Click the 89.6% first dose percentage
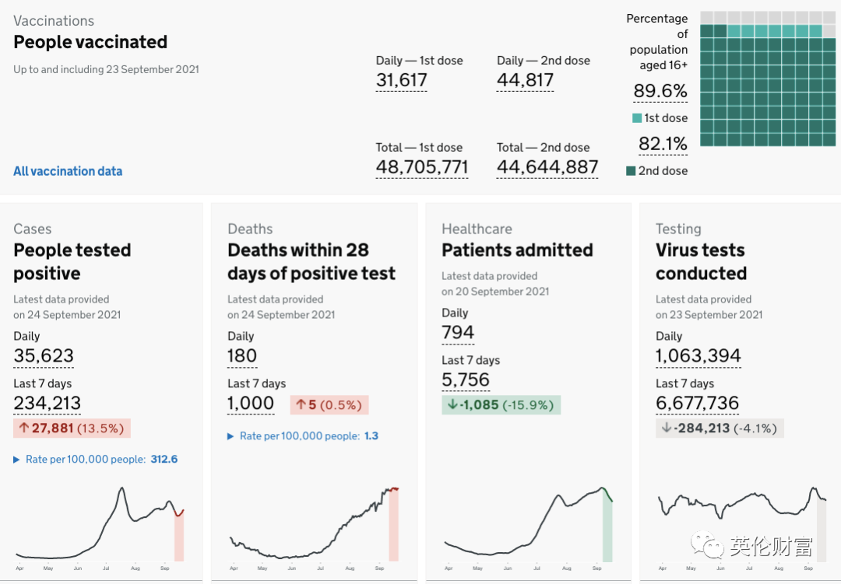 pyautogui.click(x=660, y=91)
